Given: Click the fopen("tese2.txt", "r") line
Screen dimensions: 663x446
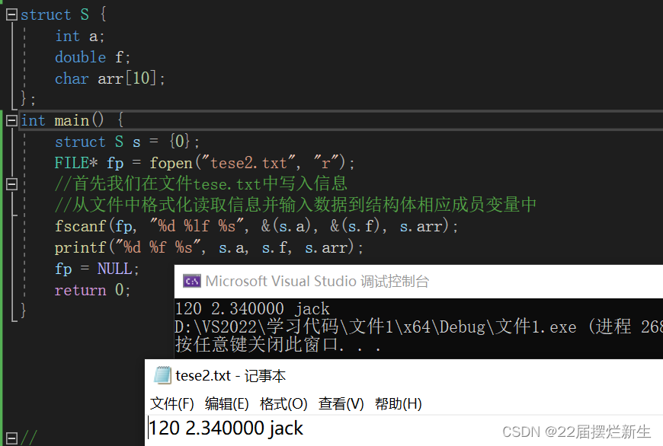Looking at the screenshot, I should coord(205,163).
